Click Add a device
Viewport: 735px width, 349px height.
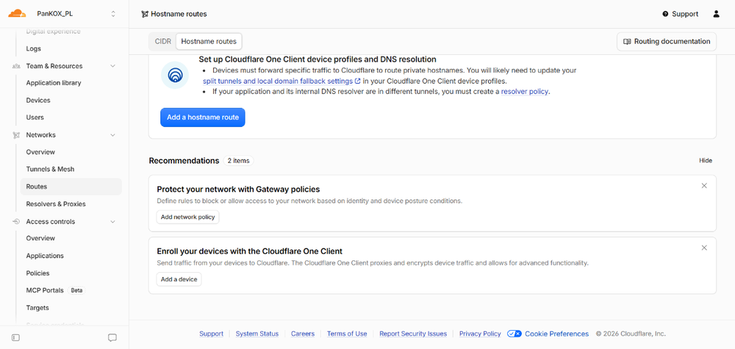click(x=179, y=279)
